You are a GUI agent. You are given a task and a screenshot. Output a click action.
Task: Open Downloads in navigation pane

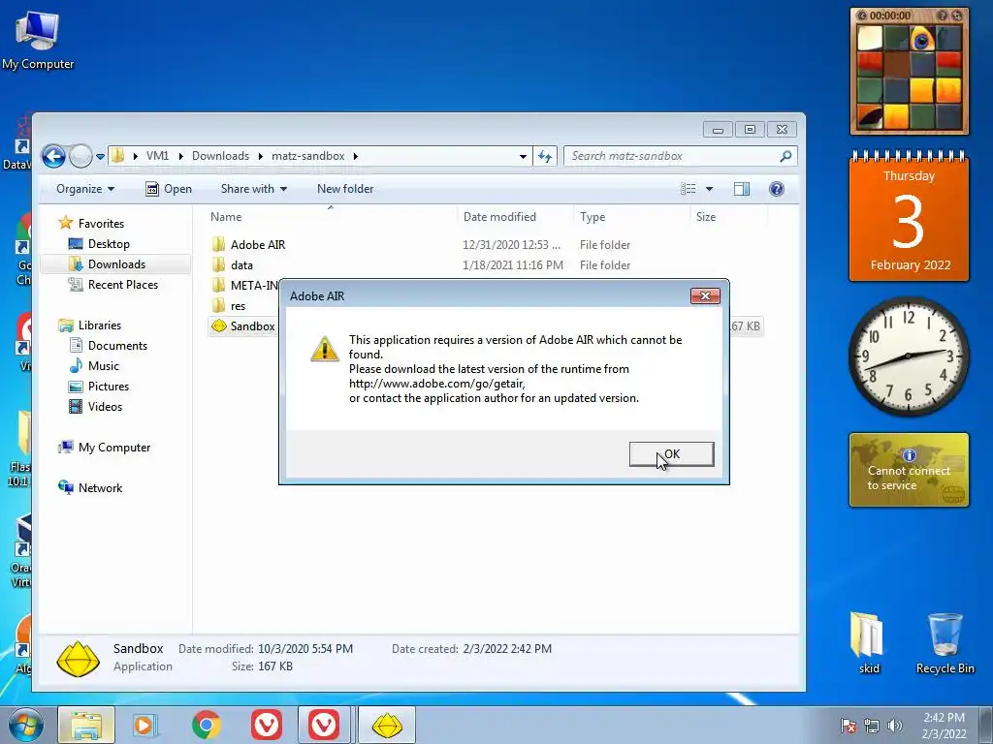pos(116,263)
